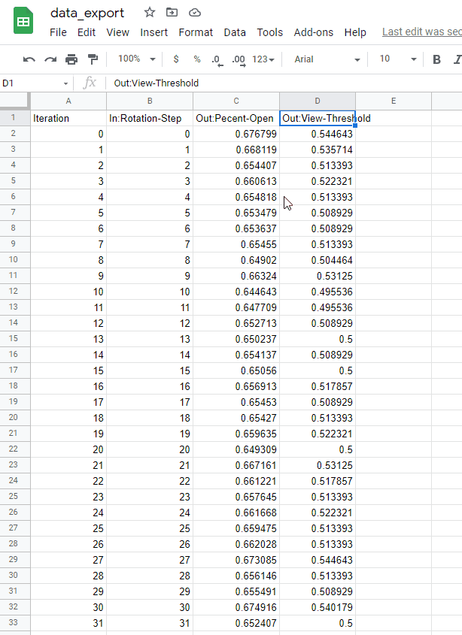Image resolution: width=462 pixels, height=635 pixels.
Task: Check the cloud save status icon
Action: [x=195, y=13]
